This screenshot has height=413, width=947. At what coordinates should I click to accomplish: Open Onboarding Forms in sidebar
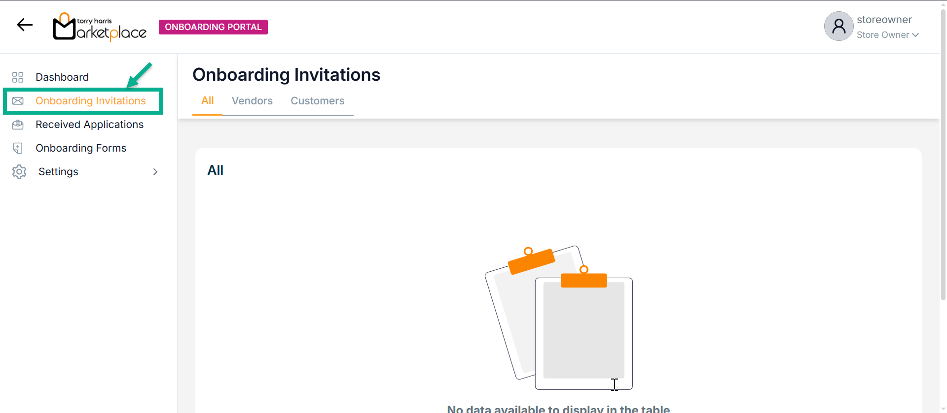point(81,148)
